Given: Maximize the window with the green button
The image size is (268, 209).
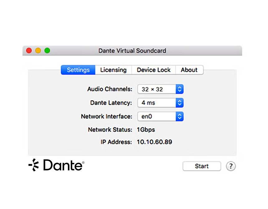Looking at the screenshot, I should 47,51.
